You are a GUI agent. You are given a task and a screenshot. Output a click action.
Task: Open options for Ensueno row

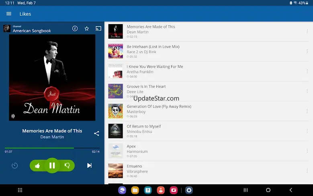coord(307,171)
